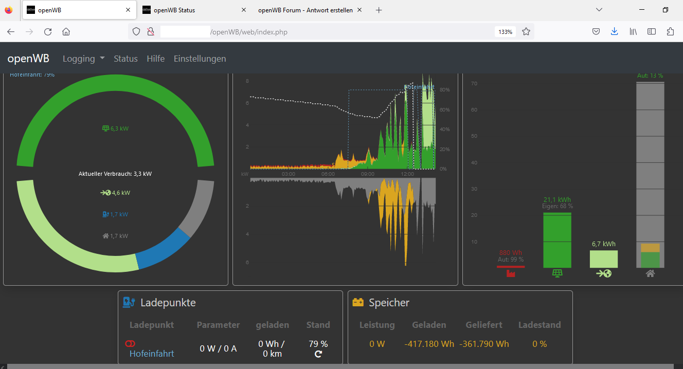Click the Ladepunkte charging station icon
The width and height of the screenshot is (683, 369).
click(129, 303)
